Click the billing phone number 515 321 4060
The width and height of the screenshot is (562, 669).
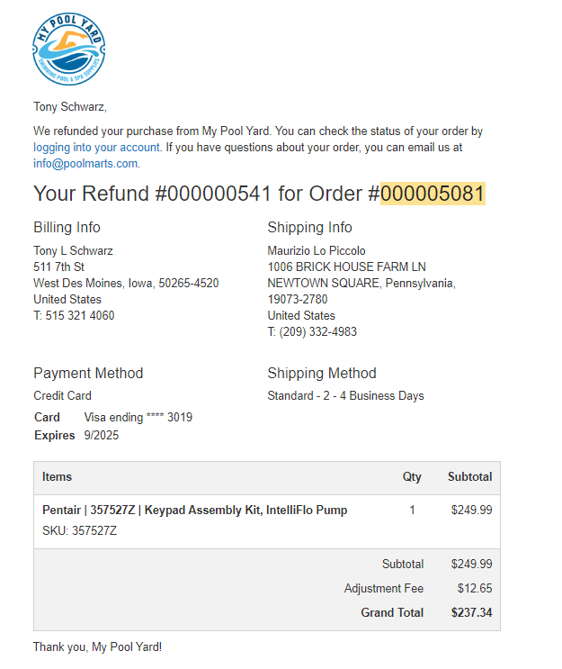click(80, 315)
